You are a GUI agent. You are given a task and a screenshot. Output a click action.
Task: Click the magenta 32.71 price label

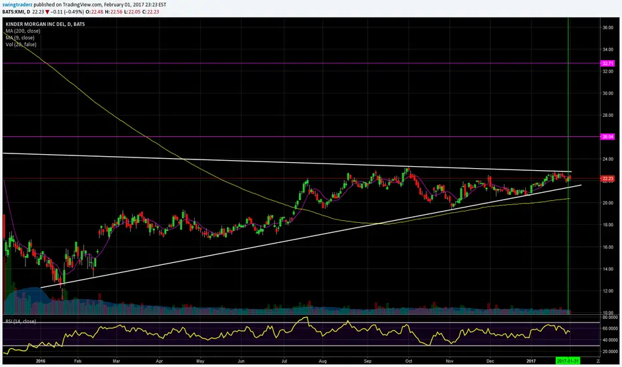(x=607, y=63)
